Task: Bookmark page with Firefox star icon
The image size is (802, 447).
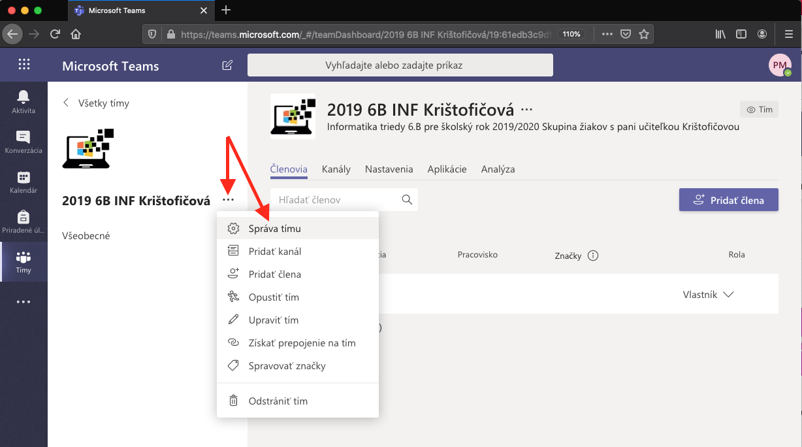Action: tap(644, 34)
